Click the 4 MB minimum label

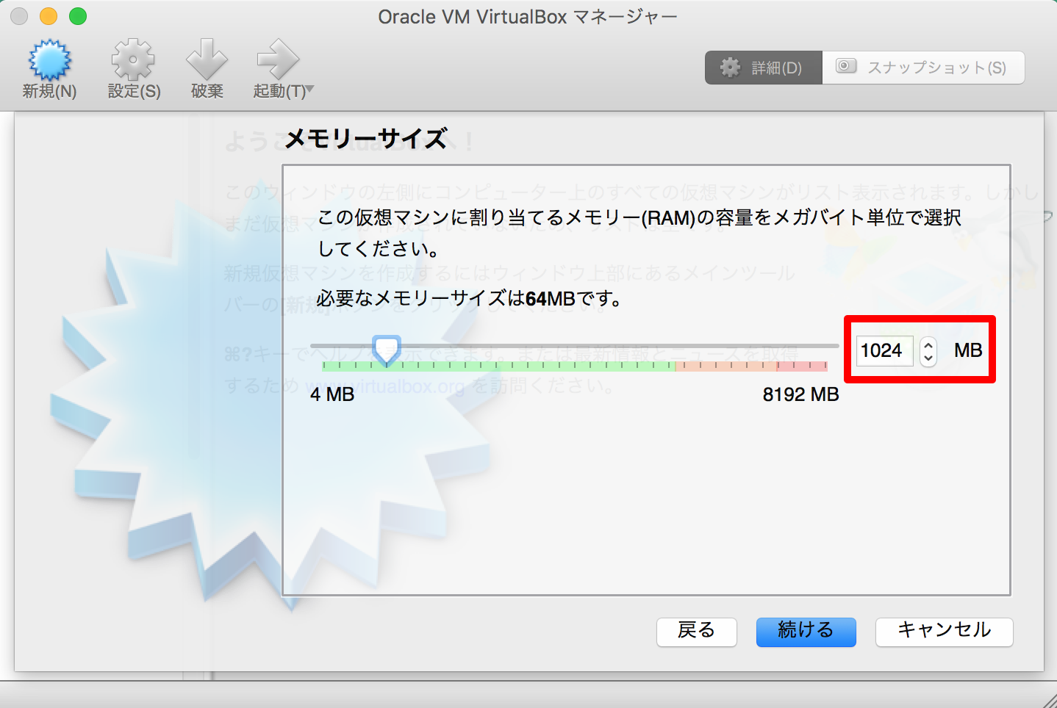click(332, 394)
